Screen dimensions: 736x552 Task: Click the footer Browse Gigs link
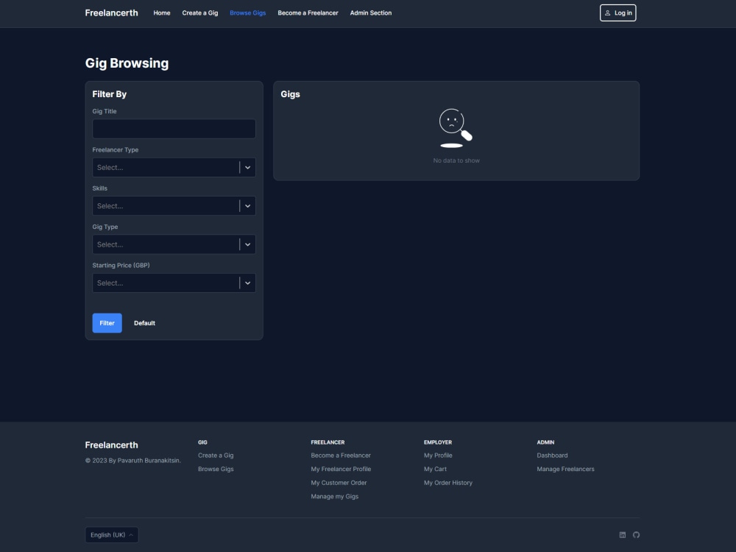point(216,469)
